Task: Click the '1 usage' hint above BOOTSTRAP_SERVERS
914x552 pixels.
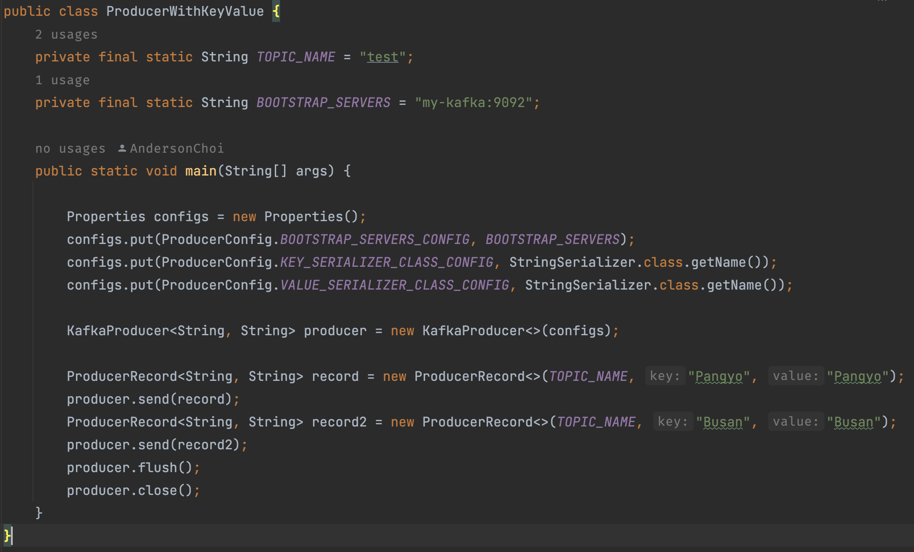Action: [62, 80]
